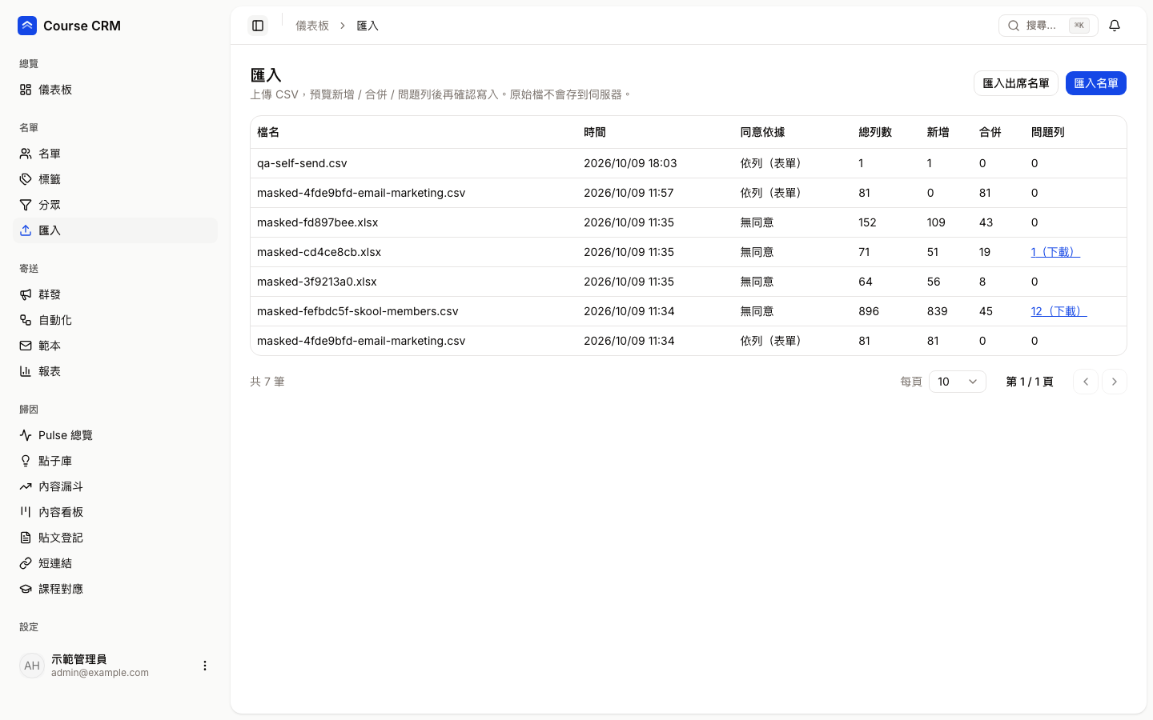This screenshot has width=1153, height=720.
Task: Click the 匯入名單 button
Action: (x=1095, y=83)
